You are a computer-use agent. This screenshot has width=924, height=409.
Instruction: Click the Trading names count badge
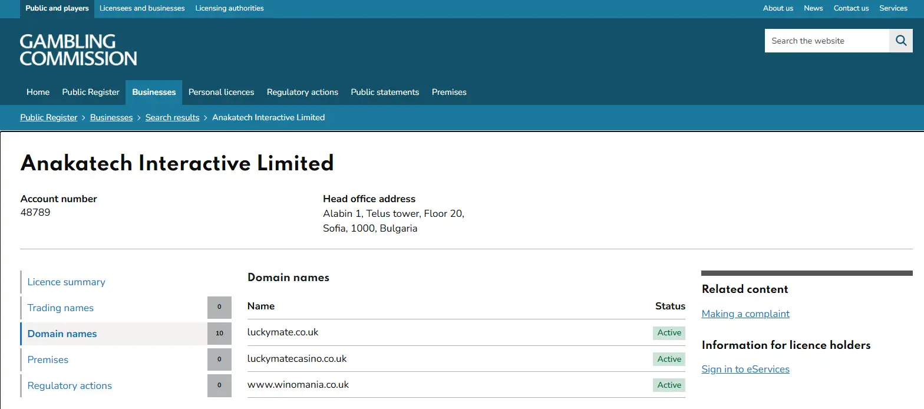(x=219, y=308)
